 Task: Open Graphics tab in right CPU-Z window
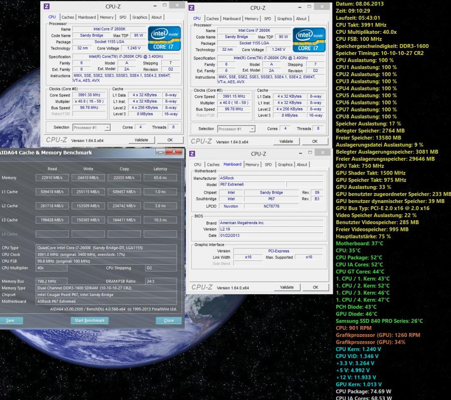tap(285, 19)
